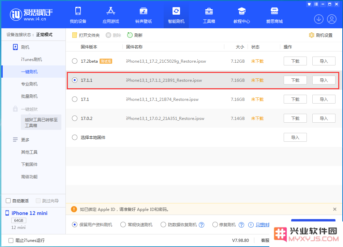Click the 删除 delete toolbar item

point(113,35)
